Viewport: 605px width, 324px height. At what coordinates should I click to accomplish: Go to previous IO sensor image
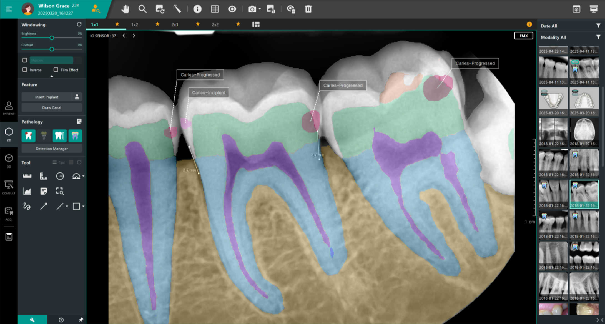(124, 36)
